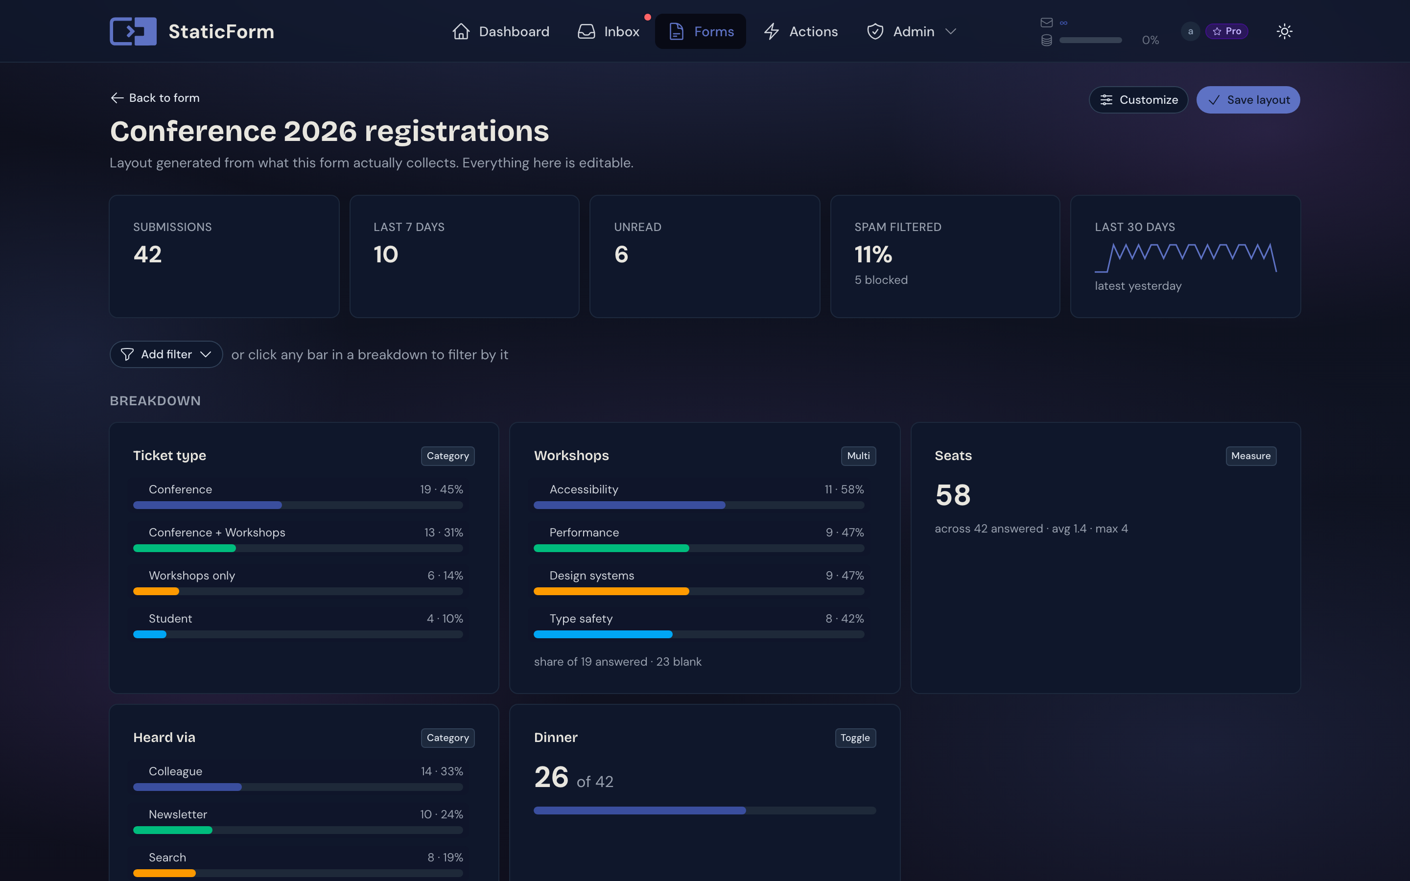Click the Dinner Toggle badge
The width and height of the screenshot is (1410, 881).
855,738
